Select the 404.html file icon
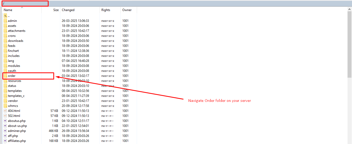 tap(5, 111)
